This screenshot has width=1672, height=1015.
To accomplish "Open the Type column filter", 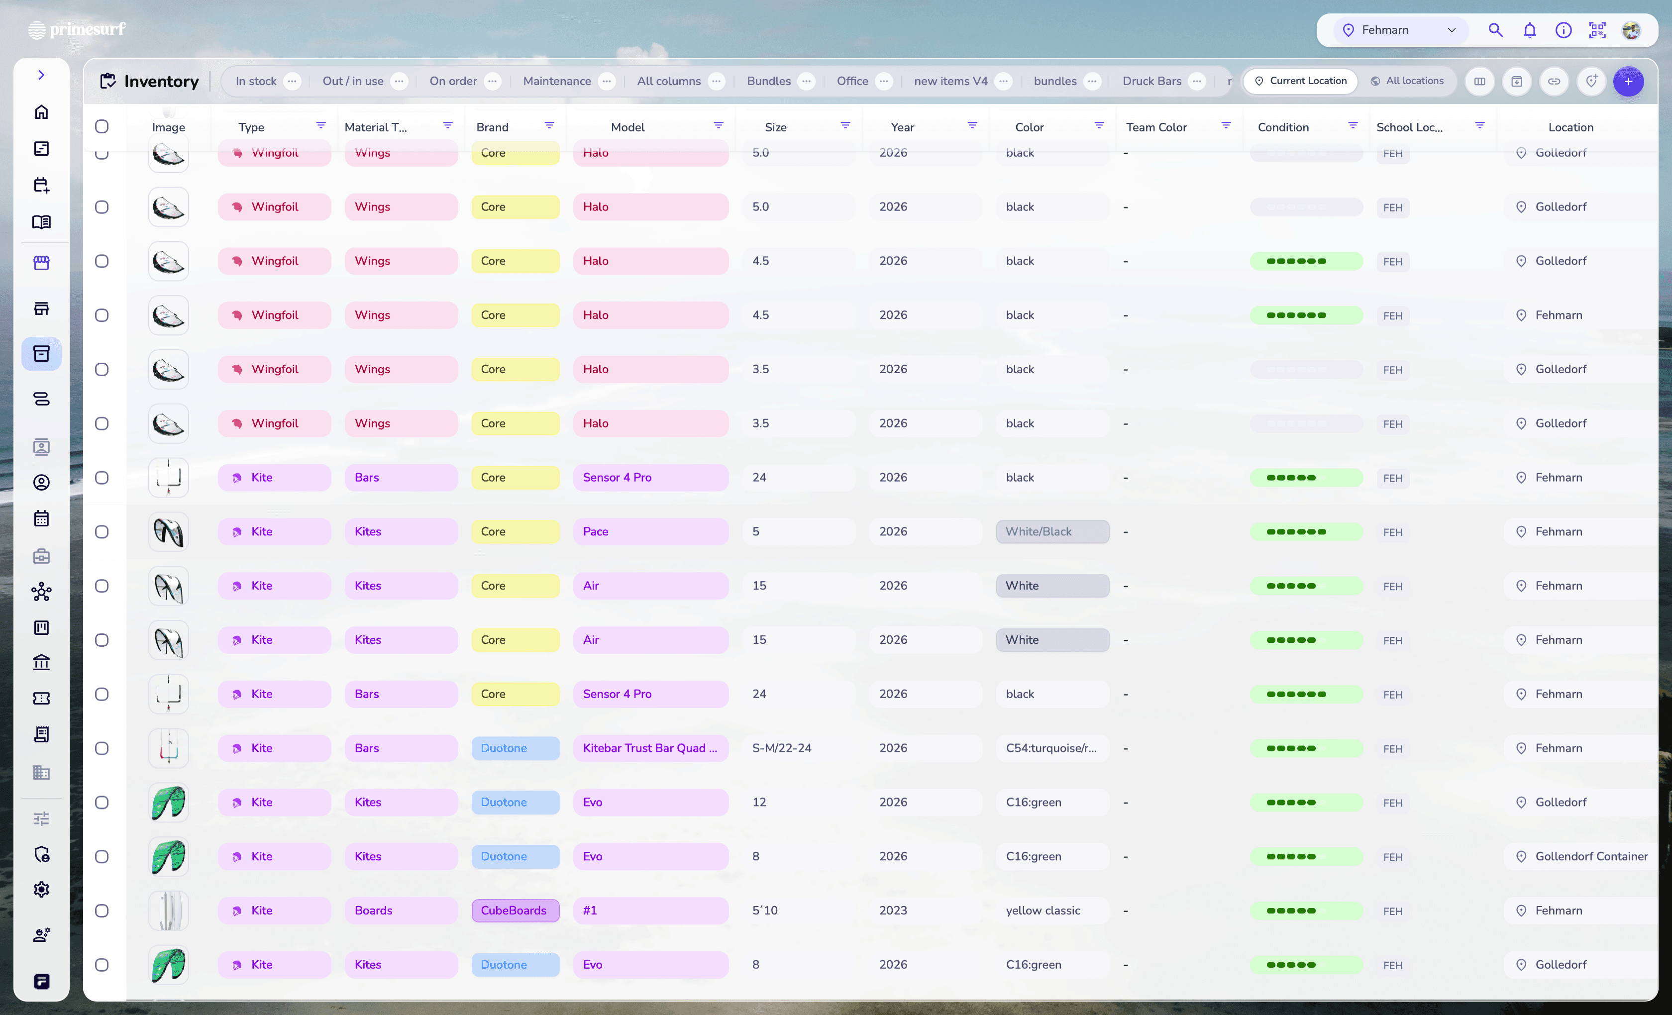I will click(x=321, y=125).
